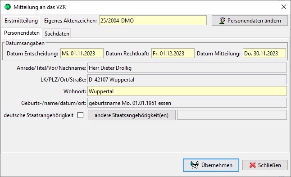Select the Personendaten tab
The width and height of the screenshot is (291, 177).
(22, 33)
